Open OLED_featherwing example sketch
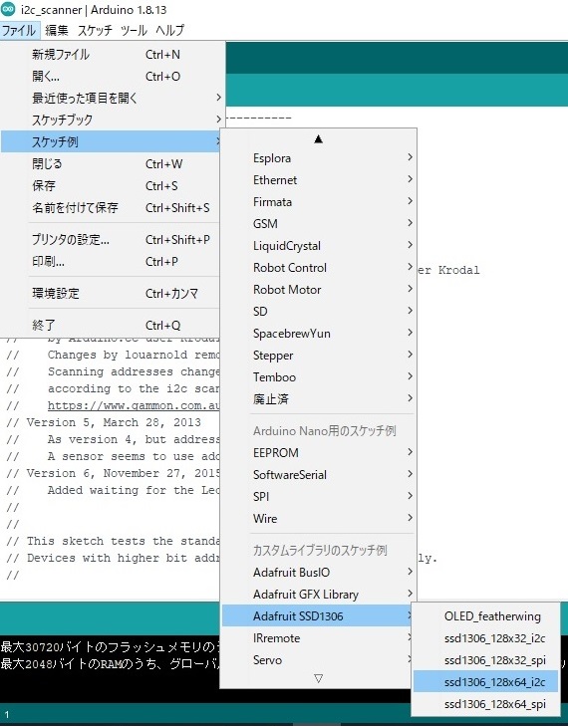This screenshot has width=568, height=726. (x=485, y=616)
